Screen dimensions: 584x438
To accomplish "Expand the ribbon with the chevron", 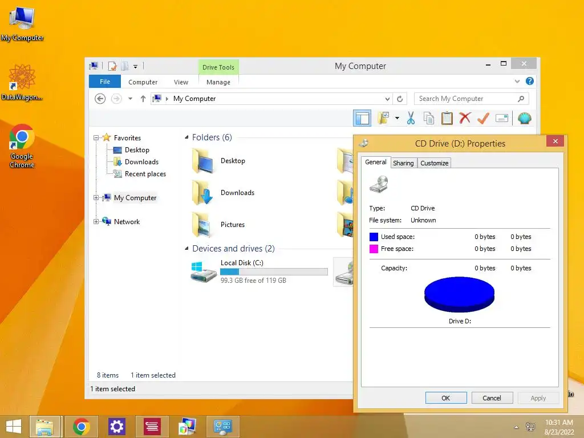I will pyautogui.click(x=517, y=81).
